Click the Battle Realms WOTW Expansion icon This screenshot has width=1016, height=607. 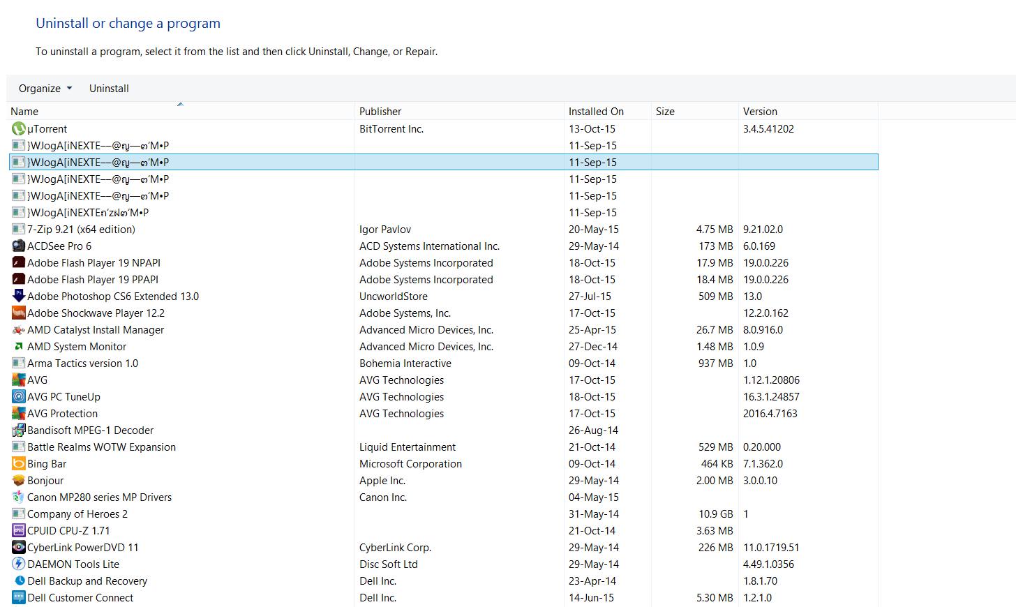tap(19, 447)
